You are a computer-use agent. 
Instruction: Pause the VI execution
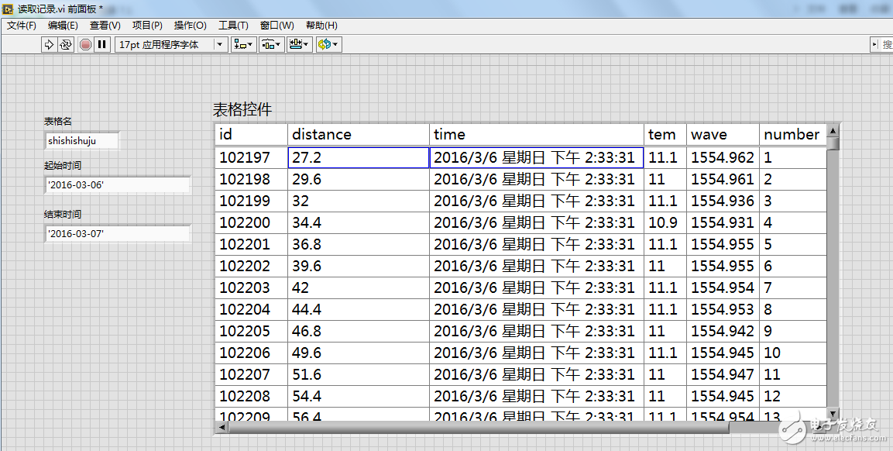tap(102, 45)
